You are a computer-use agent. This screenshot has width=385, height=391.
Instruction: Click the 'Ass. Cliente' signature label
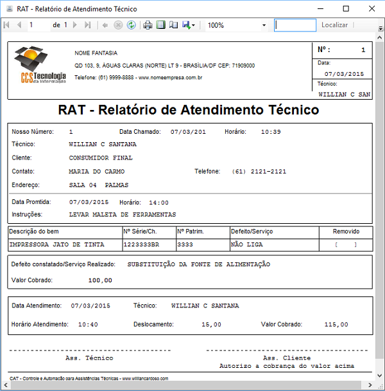pos(287,358)
